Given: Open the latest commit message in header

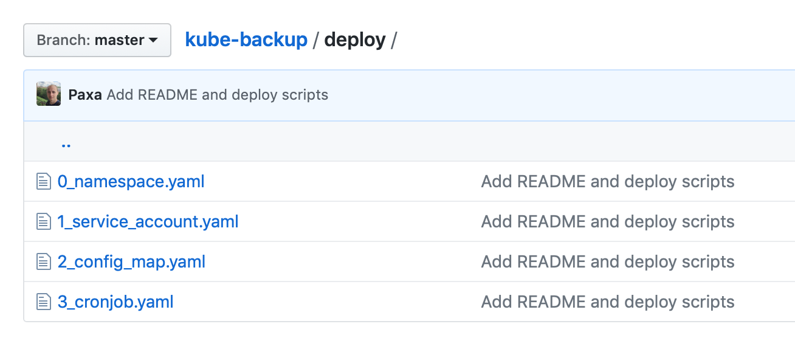Looking at the screenshot, I should click(x=217, y=95).
